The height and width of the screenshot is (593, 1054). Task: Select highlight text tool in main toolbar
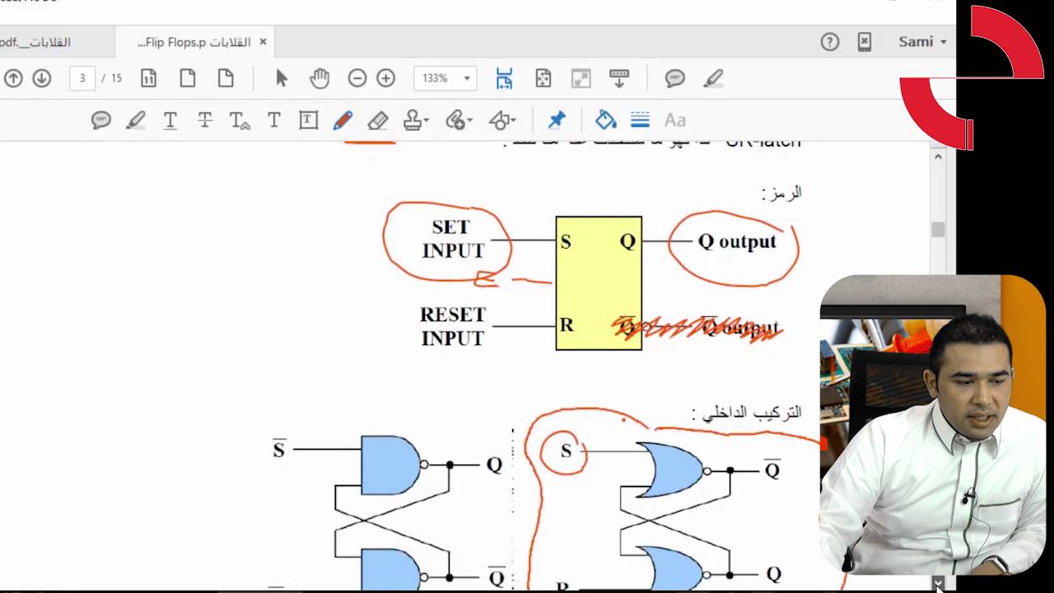(x=713, y=78)
